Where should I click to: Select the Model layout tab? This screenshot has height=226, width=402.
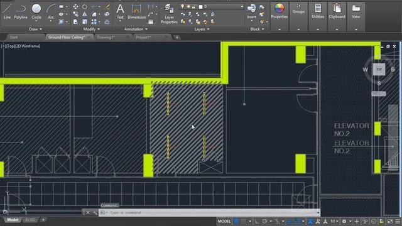point(13,220)
